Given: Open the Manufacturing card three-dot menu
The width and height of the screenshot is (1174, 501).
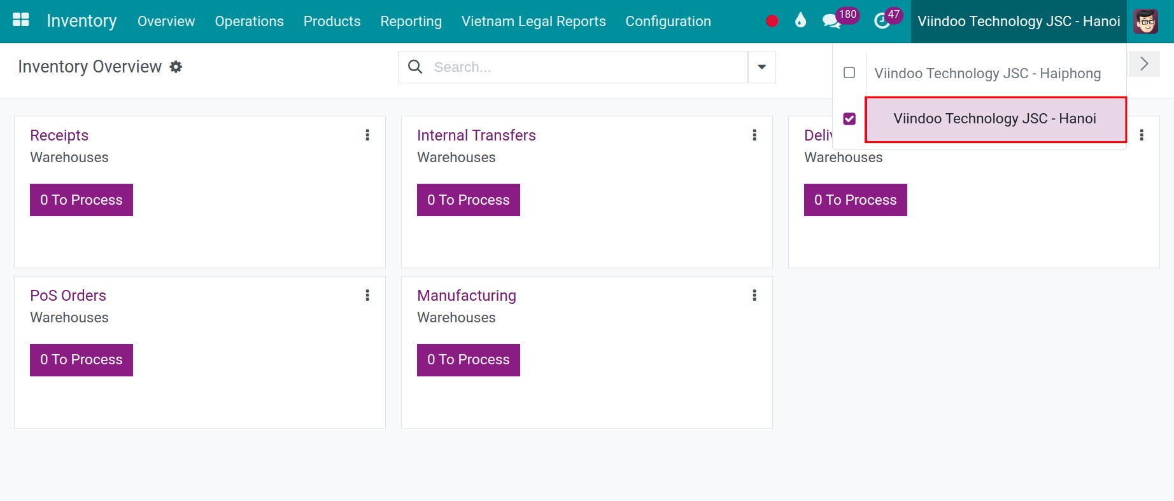Looking at the screenshot, I should 754,295.
